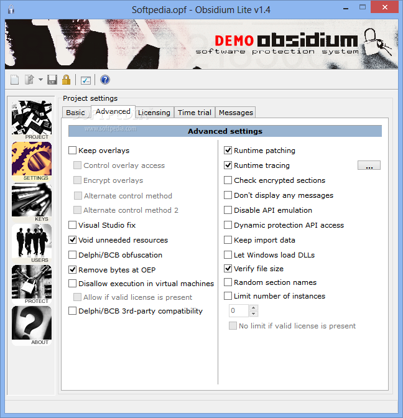This screenshot has width=403, height=418.
Task: Toggle Visual Studio fix checkbox
Action: (73, 225)
